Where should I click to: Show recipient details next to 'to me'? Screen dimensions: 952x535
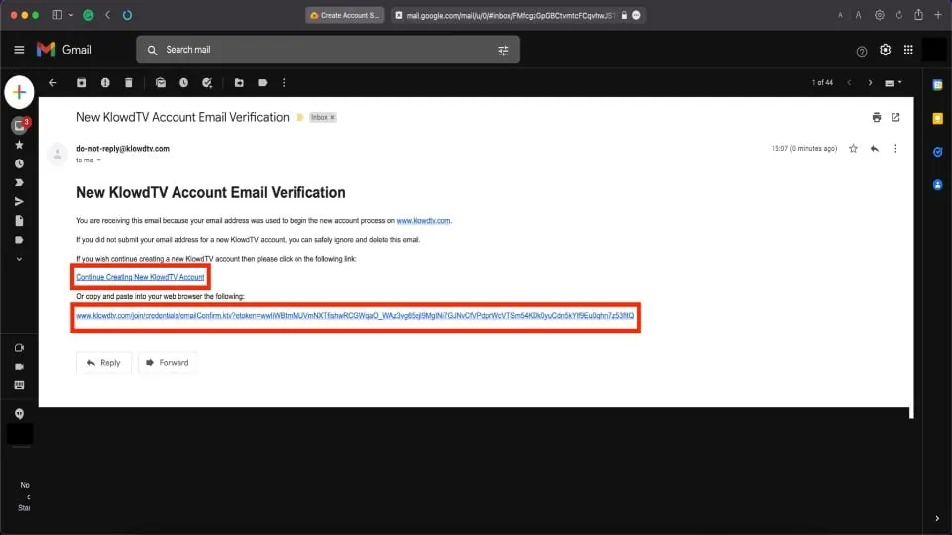tap(98, 160)
